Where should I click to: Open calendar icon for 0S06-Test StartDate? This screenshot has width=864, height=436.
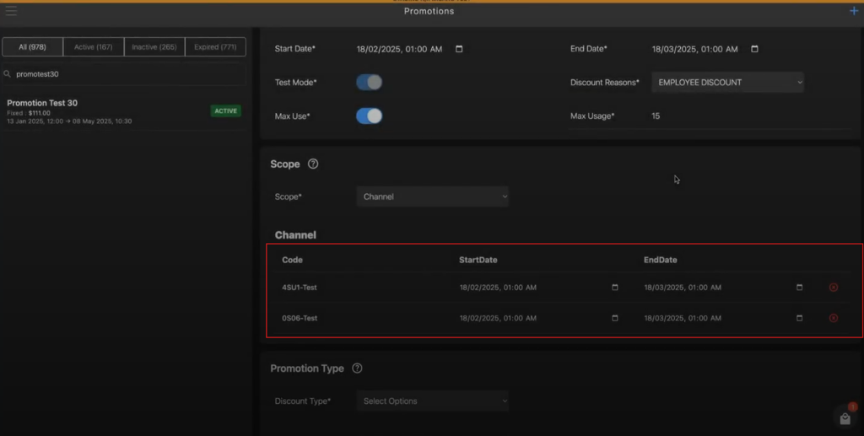click(615, 318)
